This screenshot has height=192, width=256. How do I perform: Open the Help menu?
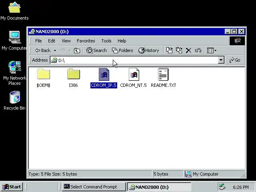[x=122, y=41]
